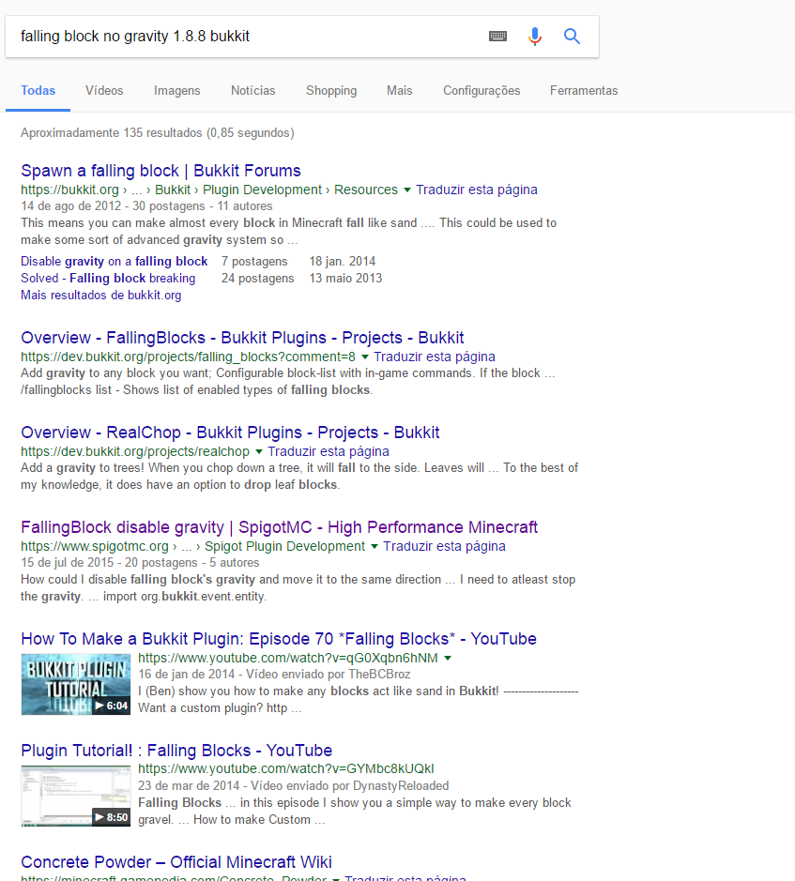Viewport: 795px width, 881px height.
Task: Open 'Disable gravity on a falling block' sublink
Action: [115, 261]
